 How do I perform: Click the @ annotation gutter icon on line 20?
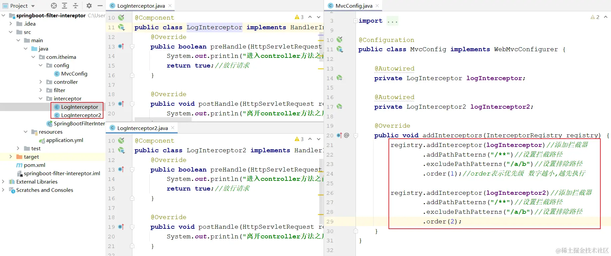coord(347,135)
